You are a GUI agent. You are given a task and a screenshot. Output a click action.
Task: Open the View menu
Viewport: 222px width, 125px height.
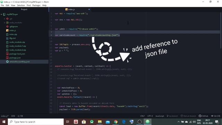click(13, 6)
